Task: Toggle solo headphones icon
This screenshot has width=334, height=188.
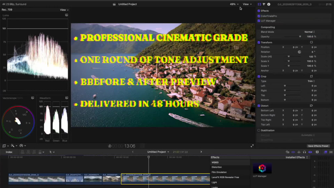Action: pyautogui.click(x=304, y=152)
